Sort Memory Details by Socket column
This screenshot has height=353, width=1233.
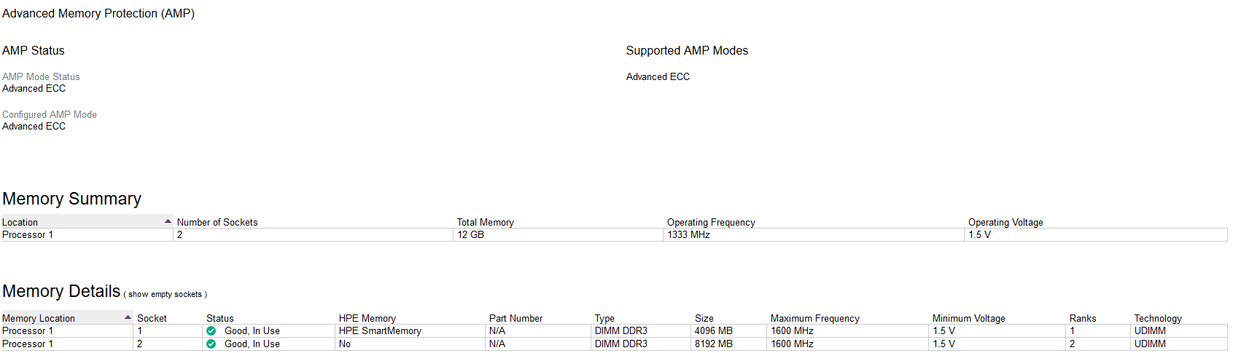click(152, 319)
